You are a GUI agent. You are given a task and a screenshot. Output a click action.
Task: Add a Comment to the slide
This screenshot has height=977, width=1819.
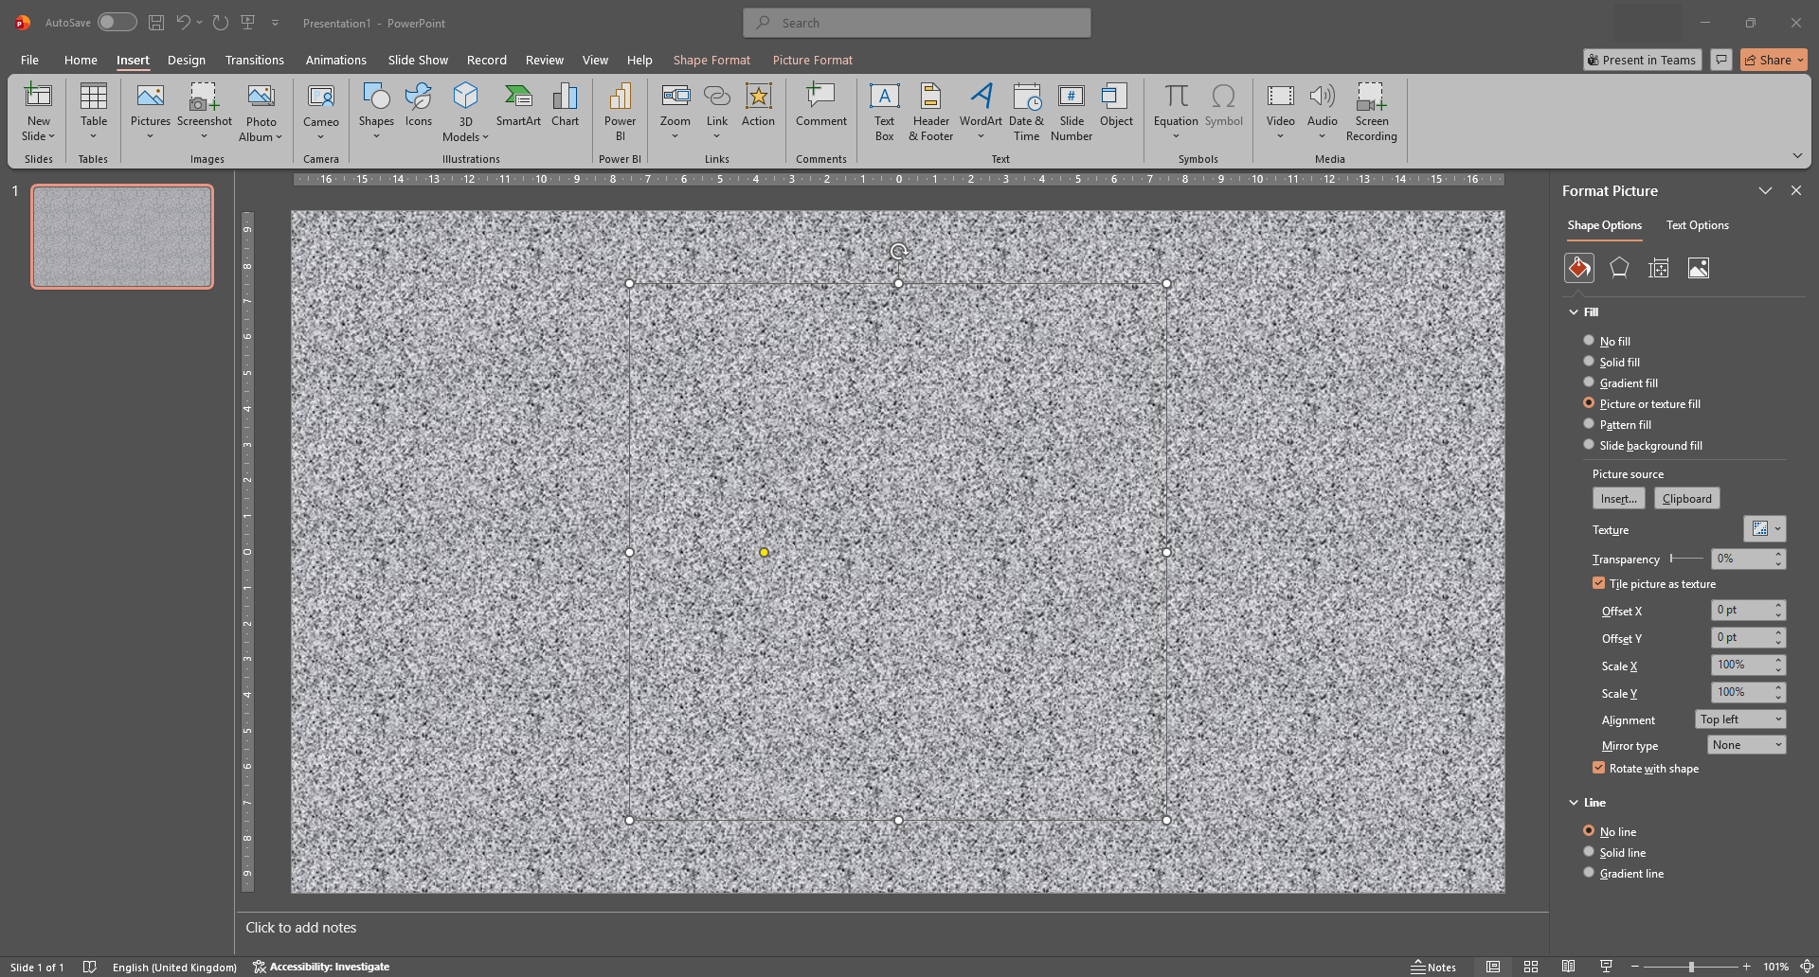[821, 104]
